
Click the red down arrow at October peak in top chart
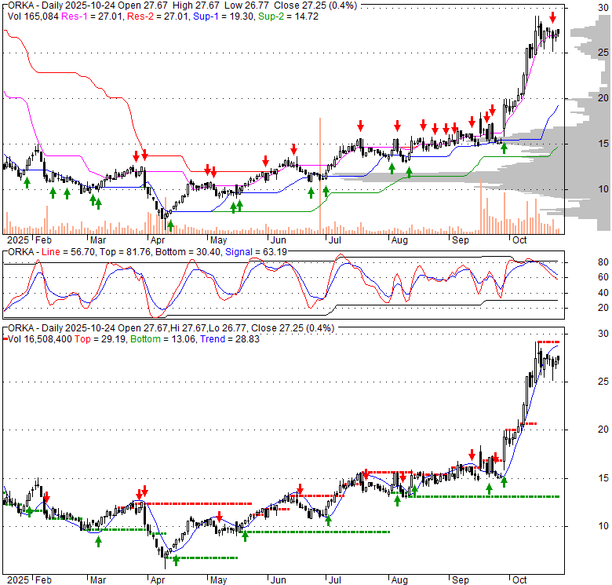(x=553, y=17)
